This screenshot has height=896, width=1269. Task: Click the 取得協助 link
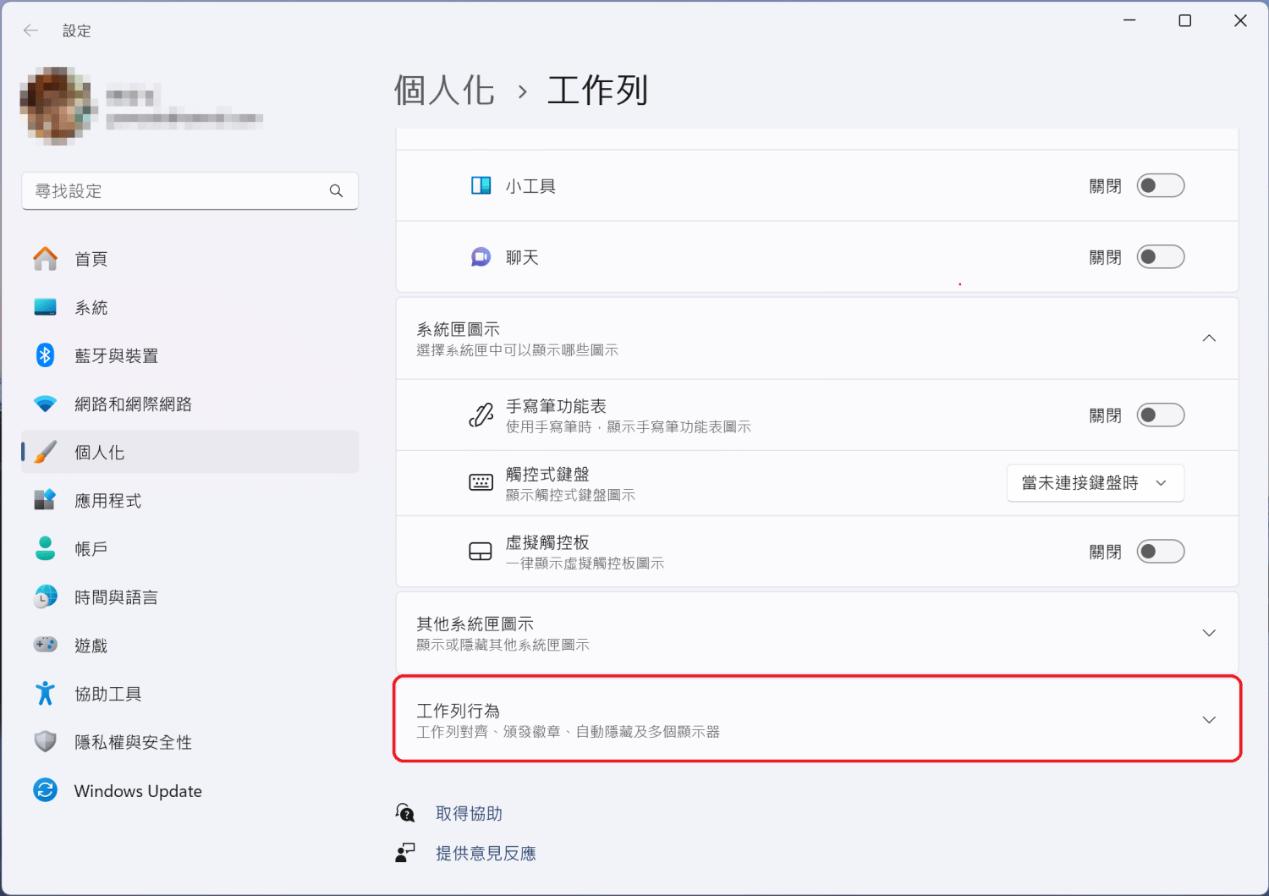(470, 813)
